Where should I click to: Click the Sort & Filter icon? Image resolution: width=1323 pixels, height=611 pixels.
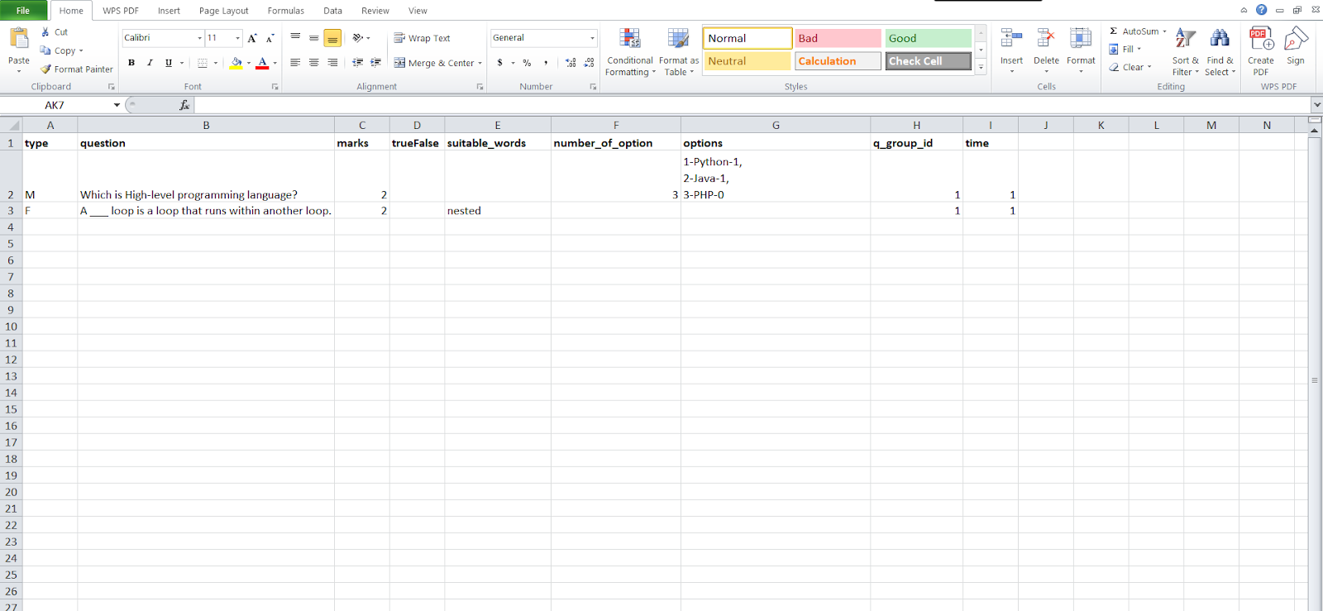click(1185, 39)
